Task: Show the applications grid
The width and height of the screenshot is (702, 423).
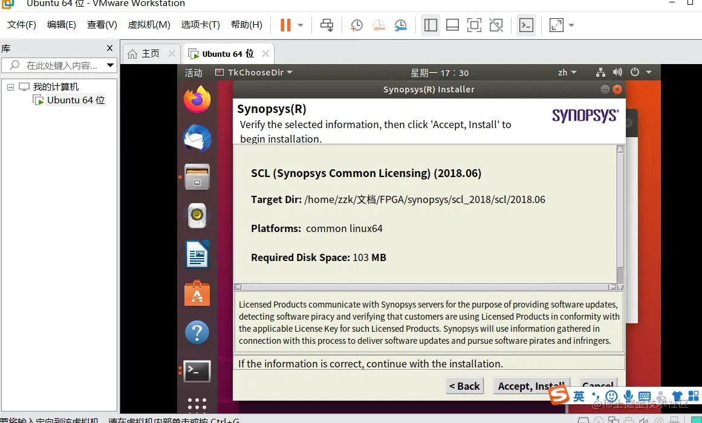Action: [x=197, y=404]
